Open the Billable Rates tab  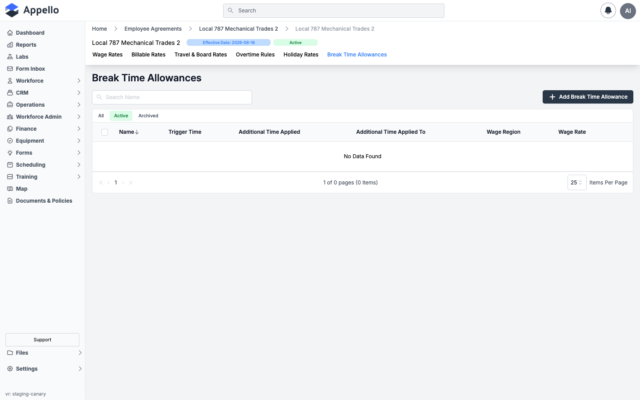148,55
